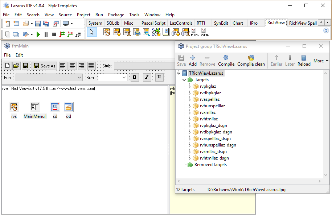Toggle the Bold formatting button on the form
This screenshot has width=332, height=215.
(134, 77)
